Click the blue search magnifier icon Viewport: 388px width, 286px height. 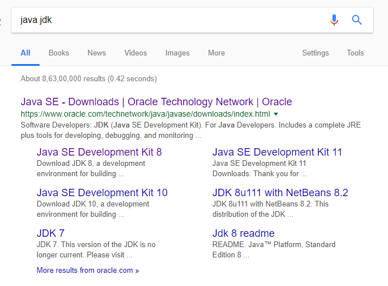[357, 20]
